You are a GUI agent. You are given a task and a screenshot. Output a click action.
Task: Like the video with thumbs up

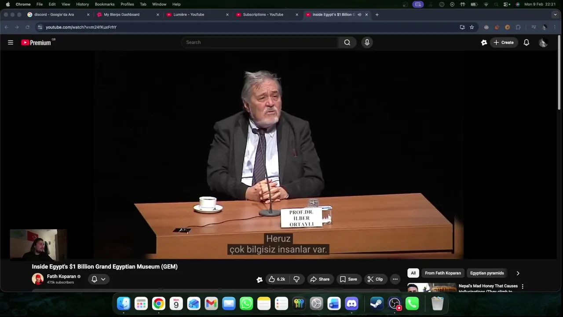pyautogui.click(x=277, y=279)
